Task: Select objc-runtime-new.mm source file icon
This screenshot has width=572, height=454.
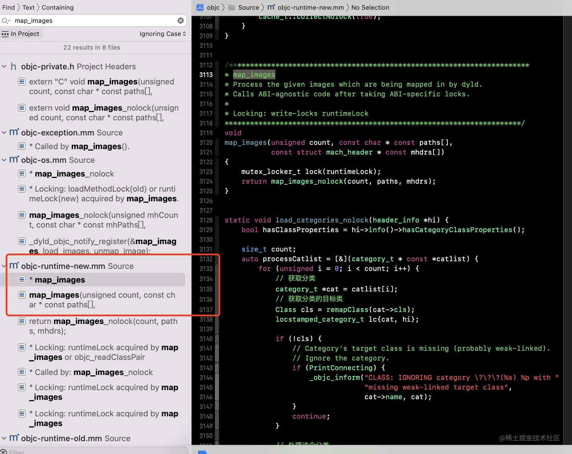Action: click(14, 265)
